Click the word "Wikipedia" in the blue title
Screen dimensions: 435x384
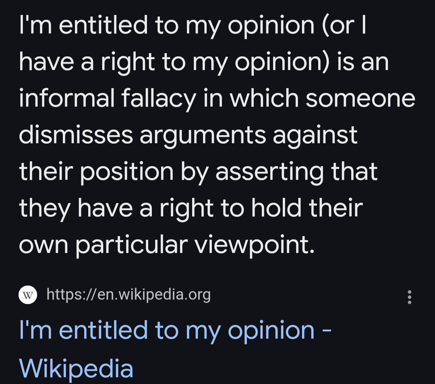tap(76, 368)
